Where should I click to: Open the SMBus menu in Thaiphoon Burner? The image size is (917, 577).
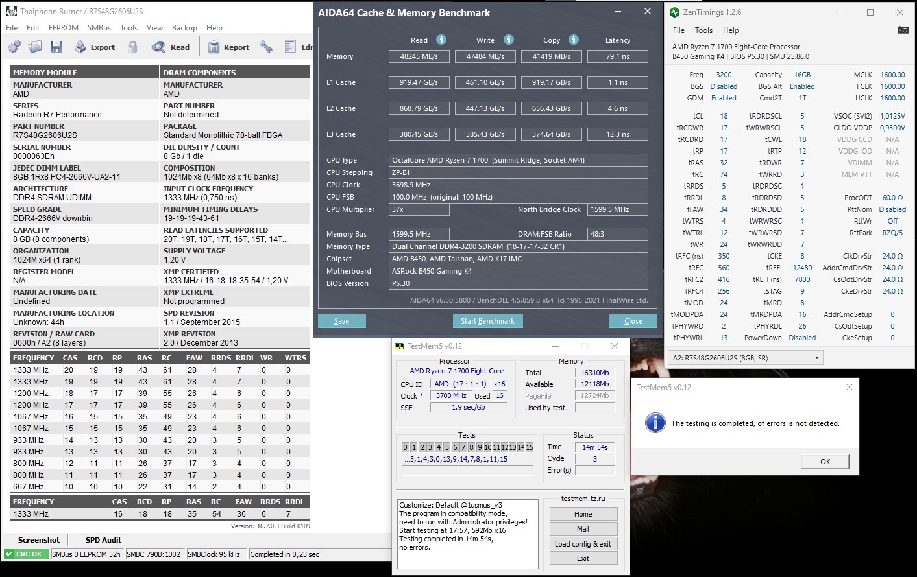pos(99,28)
